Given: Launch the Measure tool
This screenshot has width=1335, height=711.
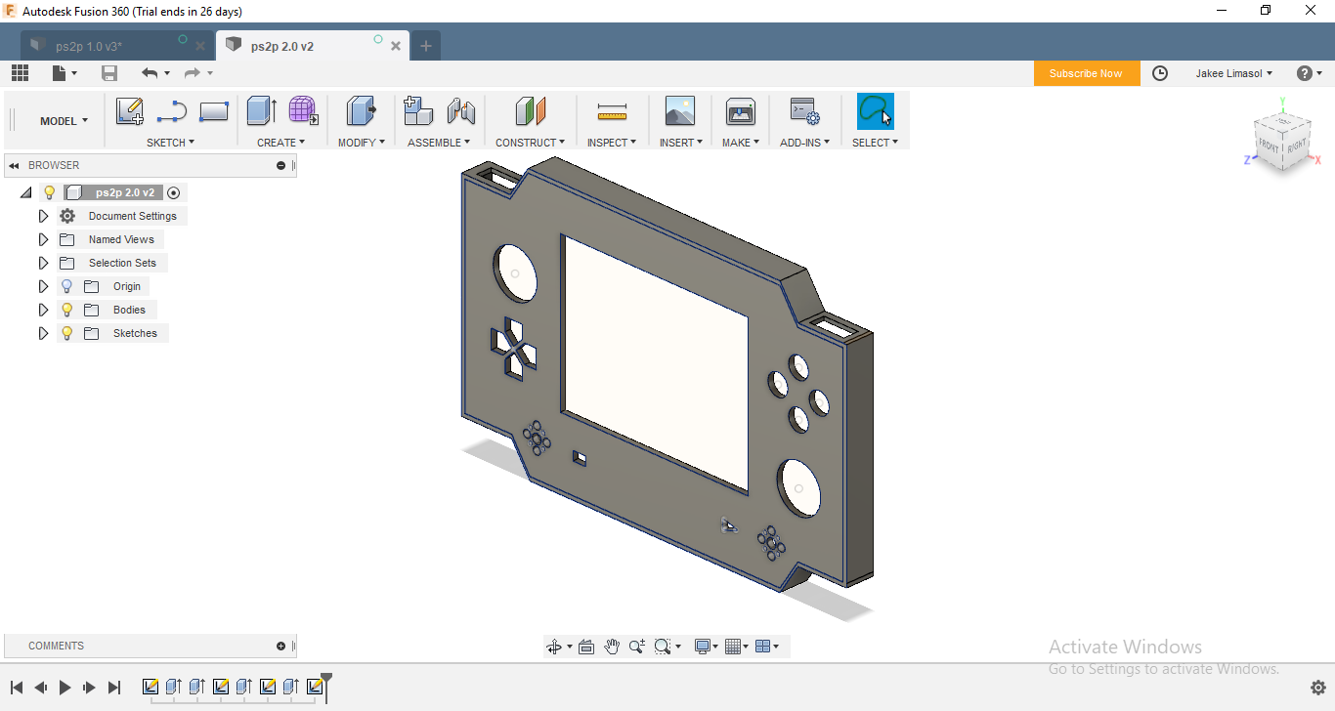Looking at the screenshot, I should coord(612,111).
